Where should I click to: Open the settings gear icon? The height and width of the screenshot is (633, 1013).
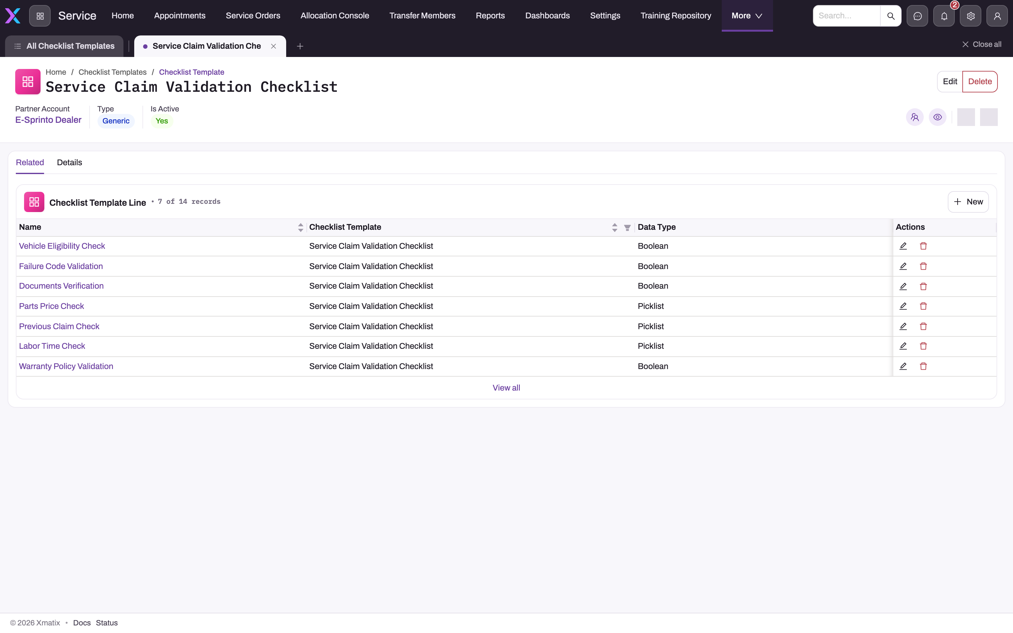point(971,16)
